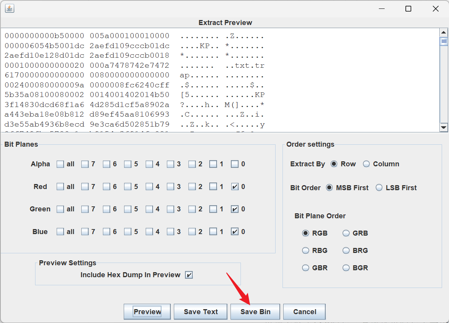The width and height of the screenshot is (449, 323).
Task: Choose GRB bit plane order
Action: (x=346, y=233)
